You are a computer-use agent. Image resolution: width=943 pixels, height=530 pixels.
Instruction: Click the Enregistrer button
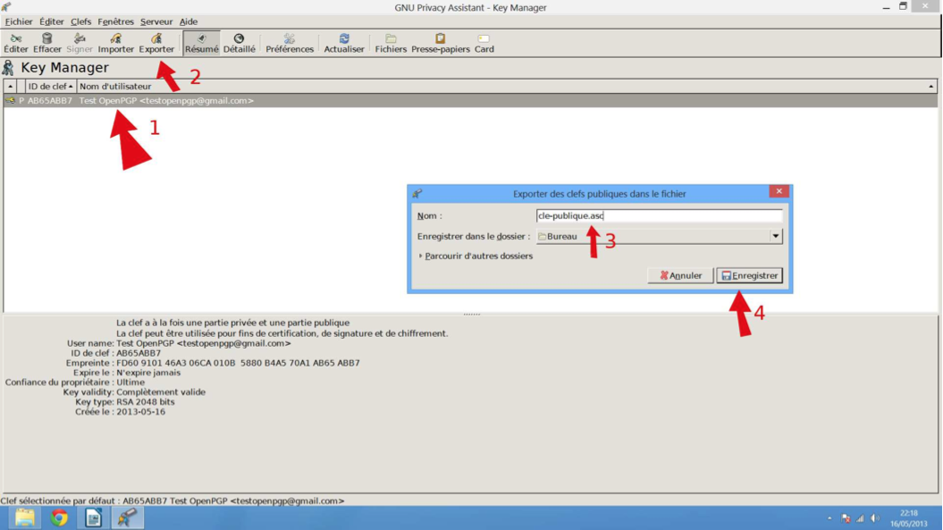749,276
